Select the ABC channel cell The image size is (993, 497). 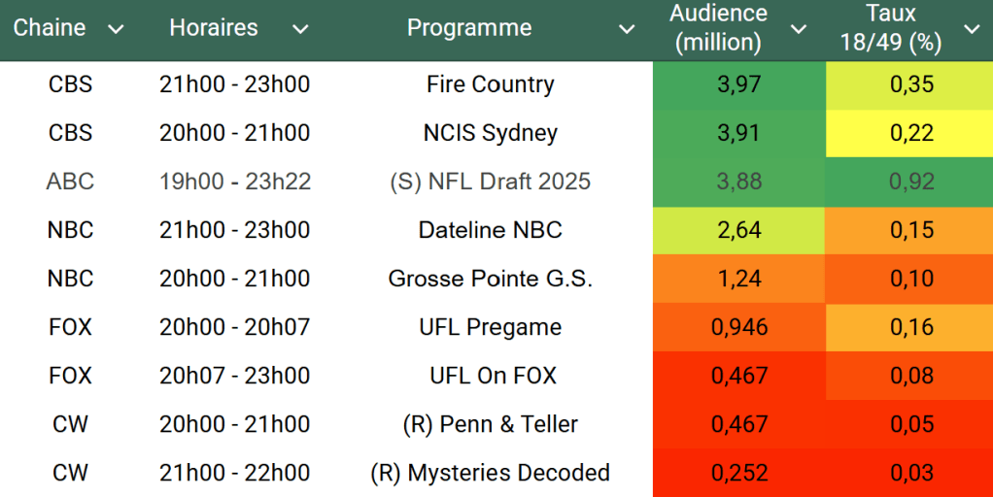[x=70, y=182]
